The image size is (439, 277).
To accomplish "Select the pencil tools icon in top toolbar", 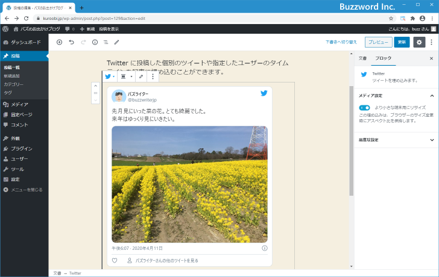I will click(x=117, y=42).
